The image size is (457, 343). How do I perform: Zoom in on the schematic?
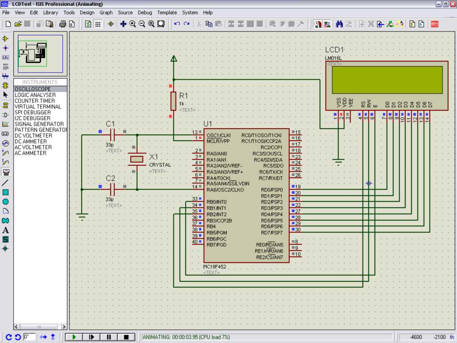point(133,24)
